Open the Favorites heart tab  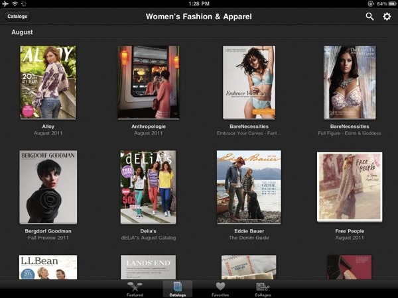point(220,289)
